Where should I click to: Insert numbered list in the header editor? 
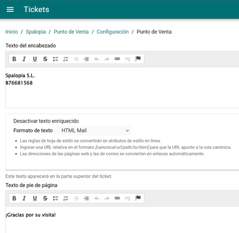(66, 59)
